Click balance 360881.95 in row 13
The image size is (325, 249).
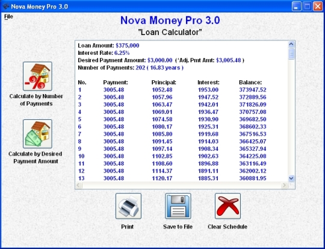[x=253, y=178]
